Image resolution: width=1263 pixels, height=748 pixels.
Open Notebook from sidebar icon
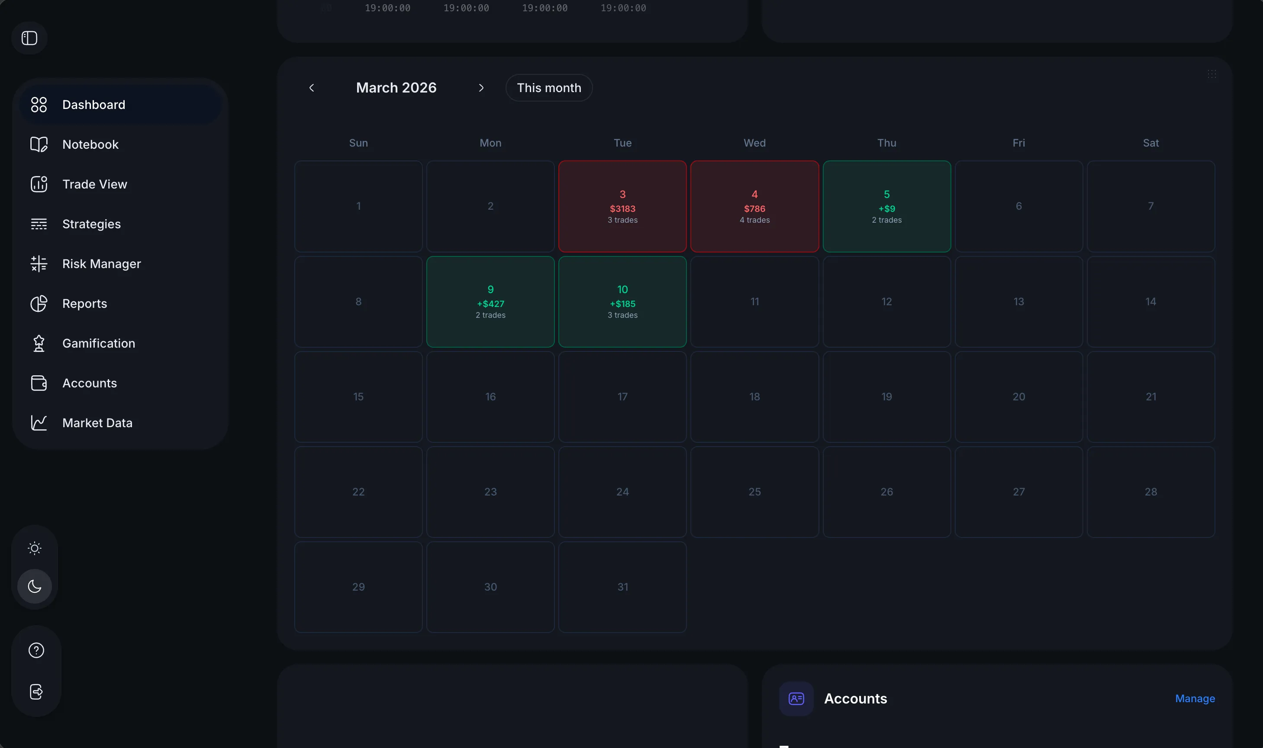39,145
